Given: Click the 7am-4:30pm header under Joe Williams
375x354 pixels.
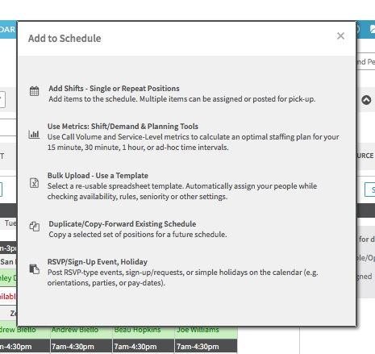Looking at the screenshot, I should click(206, 347).
